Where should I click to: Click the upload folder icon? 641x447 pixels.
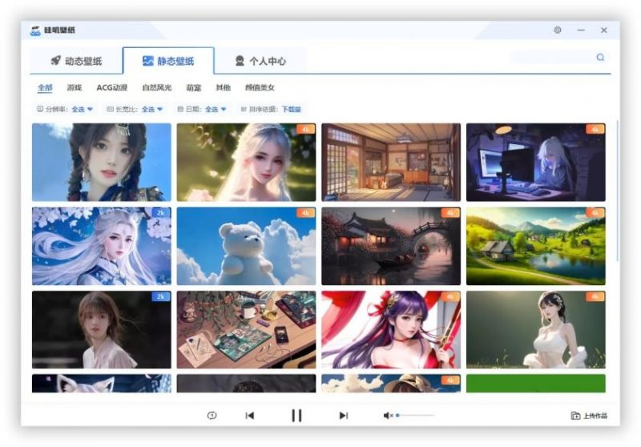click(575, 416)
